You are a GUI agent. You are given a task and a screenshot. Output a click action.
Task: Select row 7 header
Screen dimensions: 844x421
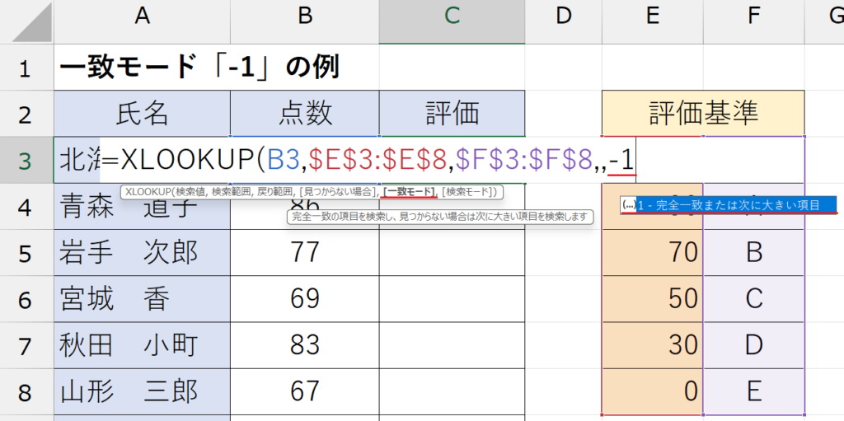pyautogui.click(x=27, y=345)
